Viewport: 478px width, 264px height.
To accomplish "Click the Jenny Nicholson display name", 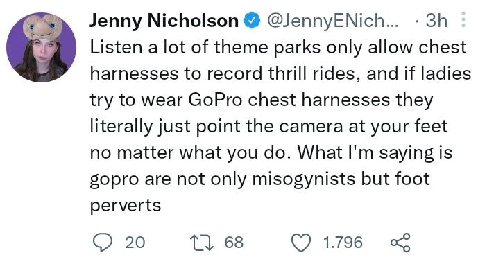I will (x=164, y=21).
